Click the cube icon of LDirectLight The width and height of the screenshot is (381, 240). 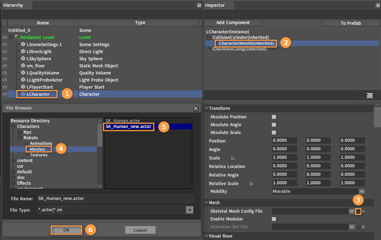pos(23,51)
